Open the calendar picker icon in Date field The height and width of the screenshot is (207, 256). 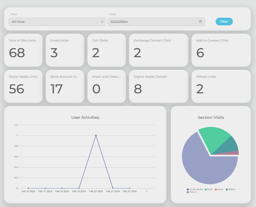click(x=200, y=22)
